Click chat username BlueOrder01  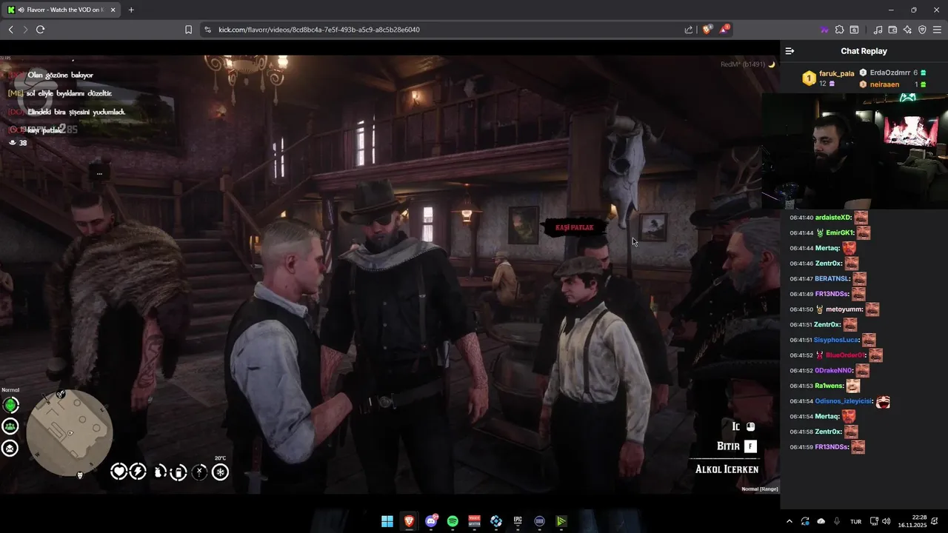845,355
